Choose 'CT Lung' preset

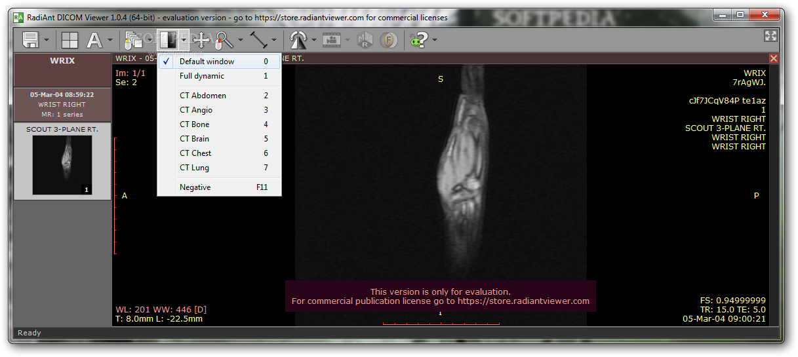click(220, 168)
